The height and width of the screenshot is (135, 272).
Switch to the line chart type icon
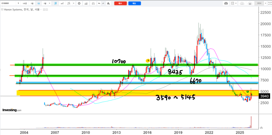click(62, 3)
